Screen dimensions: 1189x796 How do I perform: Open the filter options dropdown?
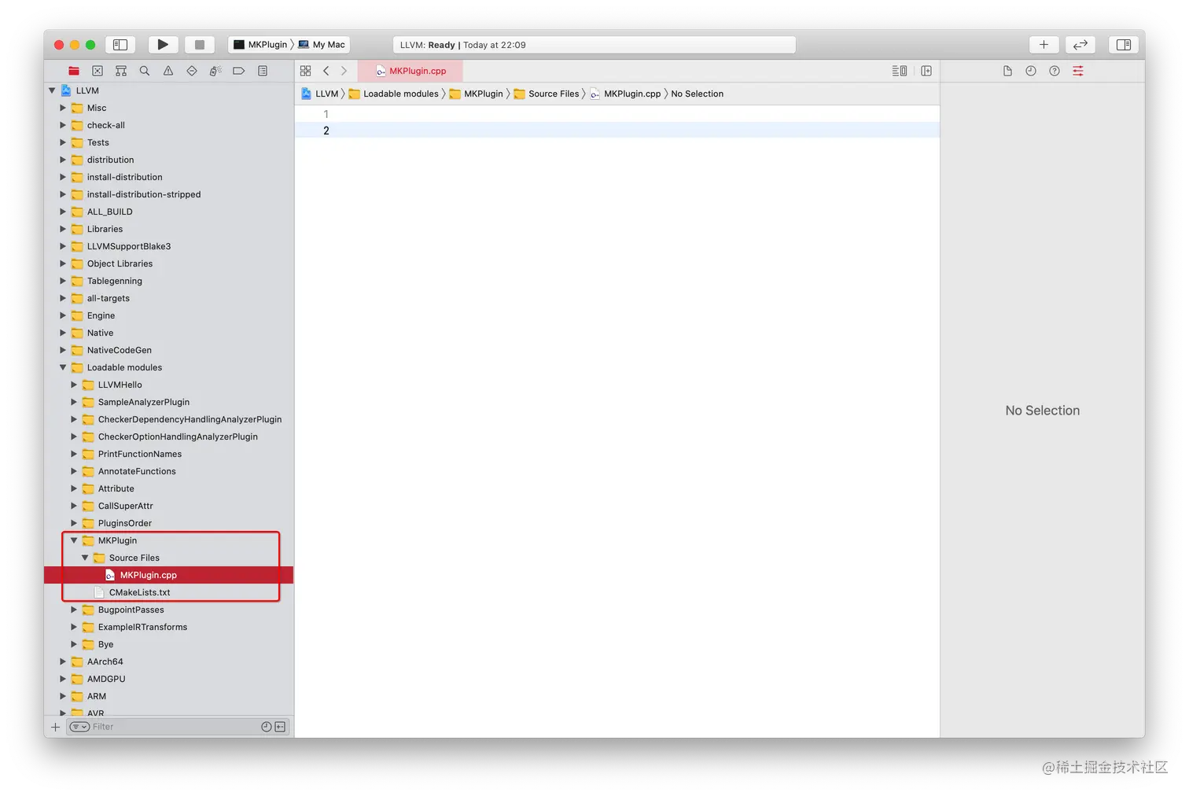[79, 727]
